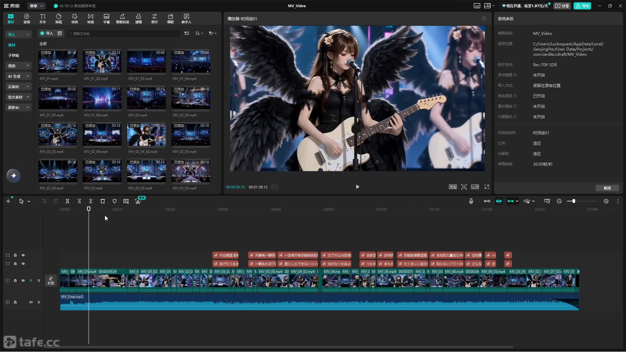Adjust the timeline zoom slider handle
626x352 pixels.
coord(574,201)
